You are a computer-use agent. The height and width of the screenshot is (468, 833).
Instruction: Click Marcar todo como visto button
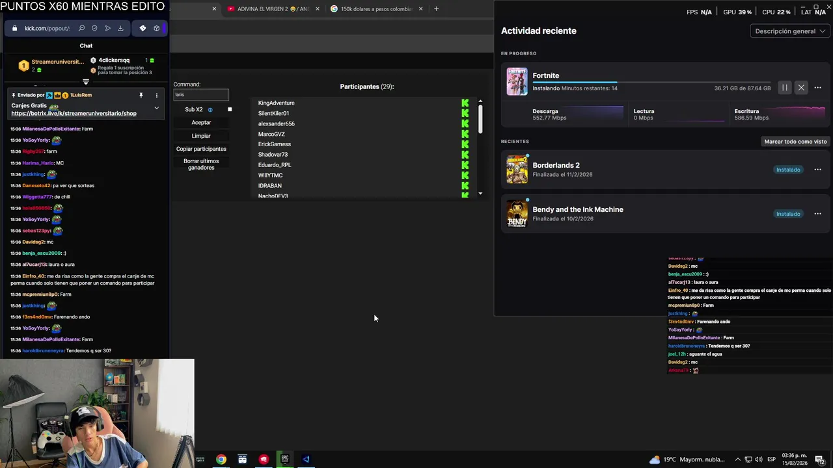[x=795, y=141]
